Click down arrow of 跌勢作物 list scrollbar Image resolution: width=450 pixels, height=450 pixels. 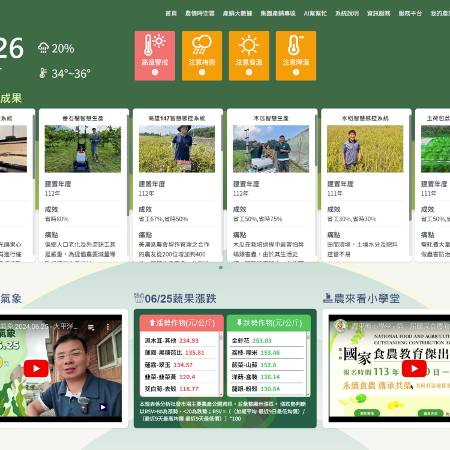pos(308,395)
